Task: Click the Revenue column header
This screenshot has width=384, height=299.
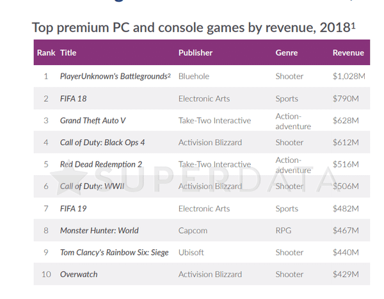Action: 348,53
